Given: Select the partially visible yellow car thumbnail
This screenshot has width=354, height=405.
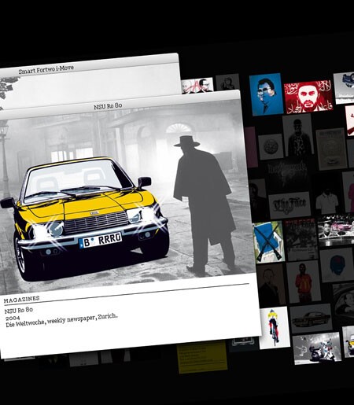Looking at the screenshot, I should 348,342.
